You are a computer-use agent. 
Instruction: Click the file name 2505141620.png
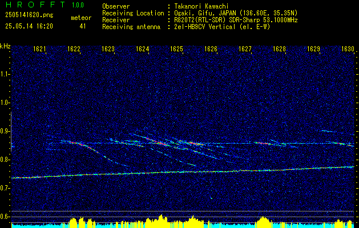tap(29, 15)
